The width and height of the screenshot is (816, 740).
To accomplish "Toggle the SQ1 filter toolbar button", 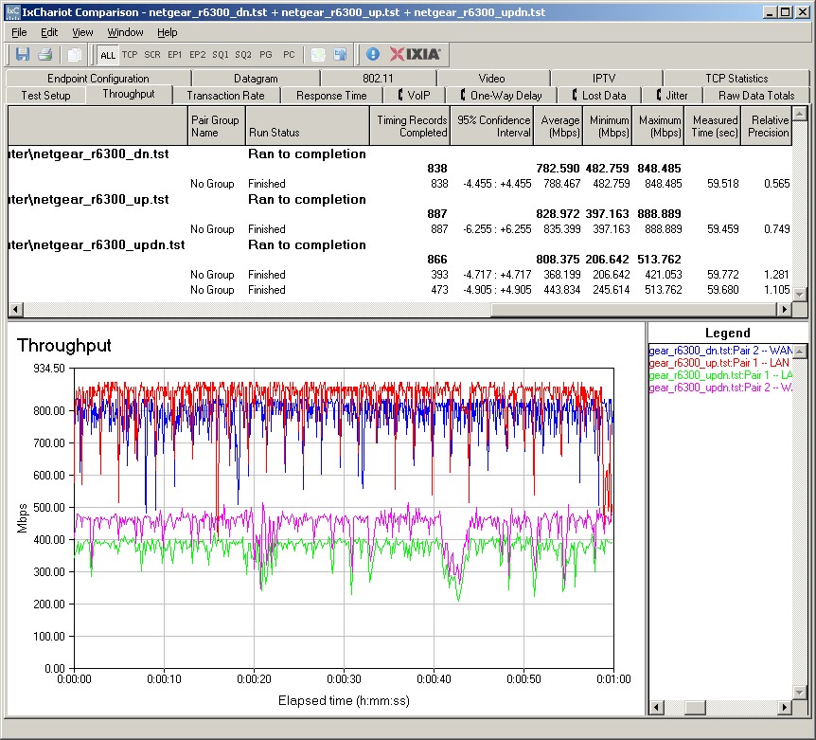I will (221, 54).
